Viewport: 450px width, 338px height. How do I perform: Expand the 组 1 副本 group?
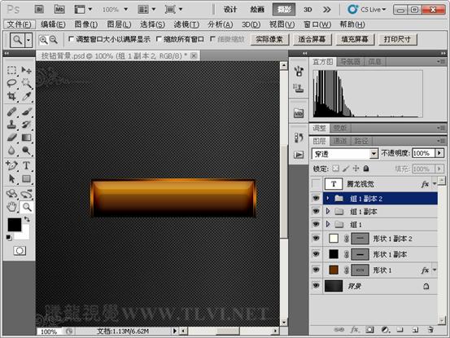tap(328, 212)
